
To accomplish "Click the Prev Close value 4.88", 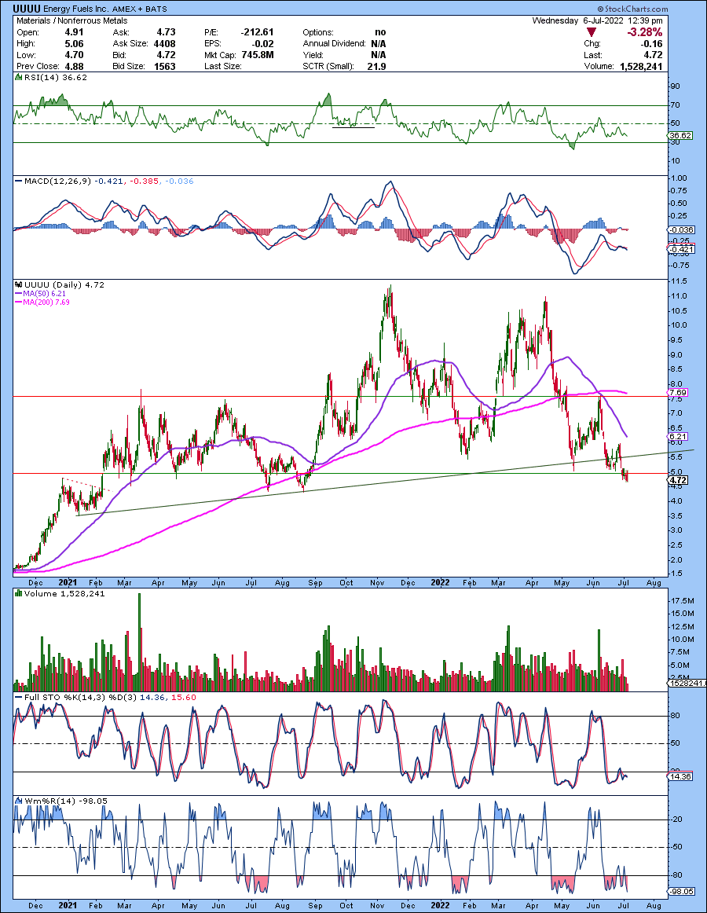I will pyautogui.click(x=73, y=66).
